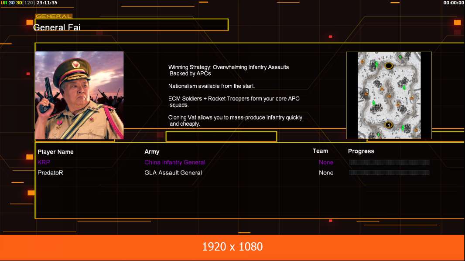This screenshot has width=465, height=261.
Task: Click the Winning Strategy description line
Action: [x=228, y=70]
